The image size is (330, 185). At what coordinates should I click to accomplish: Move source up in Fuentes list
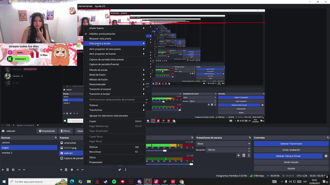78,170
